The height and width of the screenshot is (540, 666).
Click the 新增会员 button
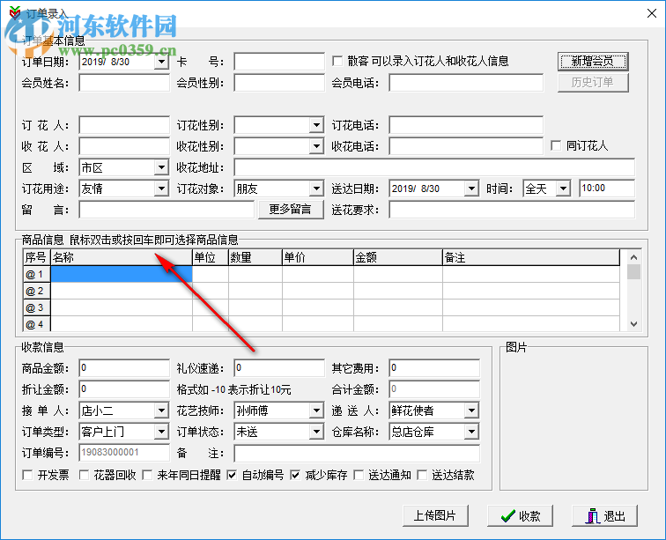point(593,62)
